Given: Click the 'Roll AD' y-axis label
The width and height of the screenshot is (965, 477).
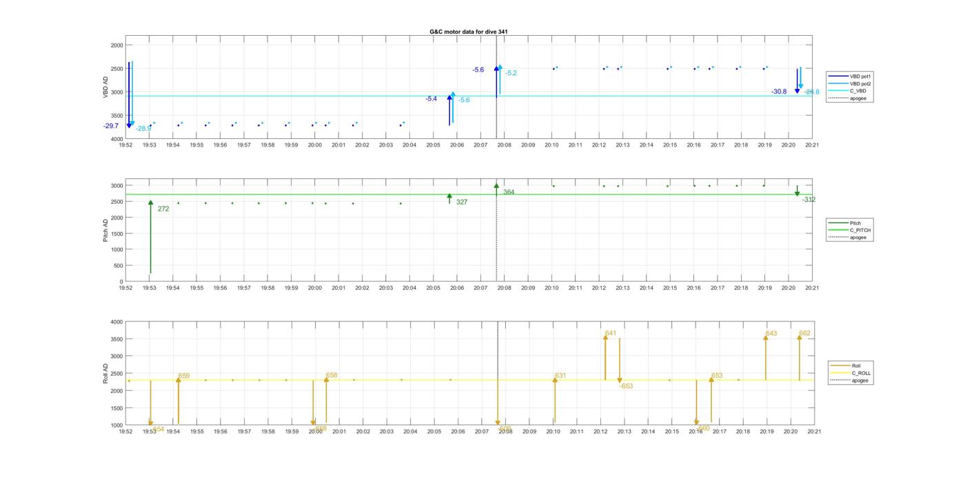Looking at the screenshot, I should coord(106,374).
